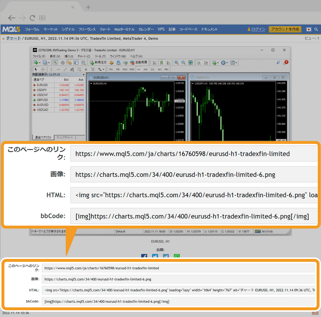The width and height of the screenshot is (321, 317).
Task: Open the MT4 Navigator star-folder icon
Action: [x=70, y=63]
